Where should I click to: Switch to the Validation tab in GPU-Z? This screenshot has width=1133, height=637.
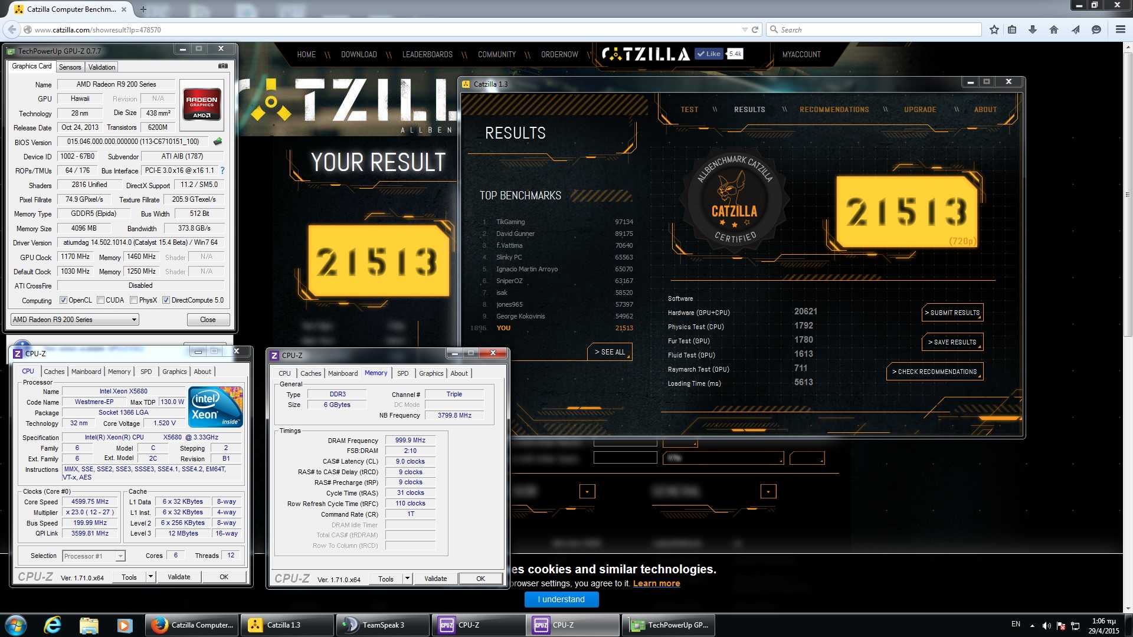tap(102, 67)
